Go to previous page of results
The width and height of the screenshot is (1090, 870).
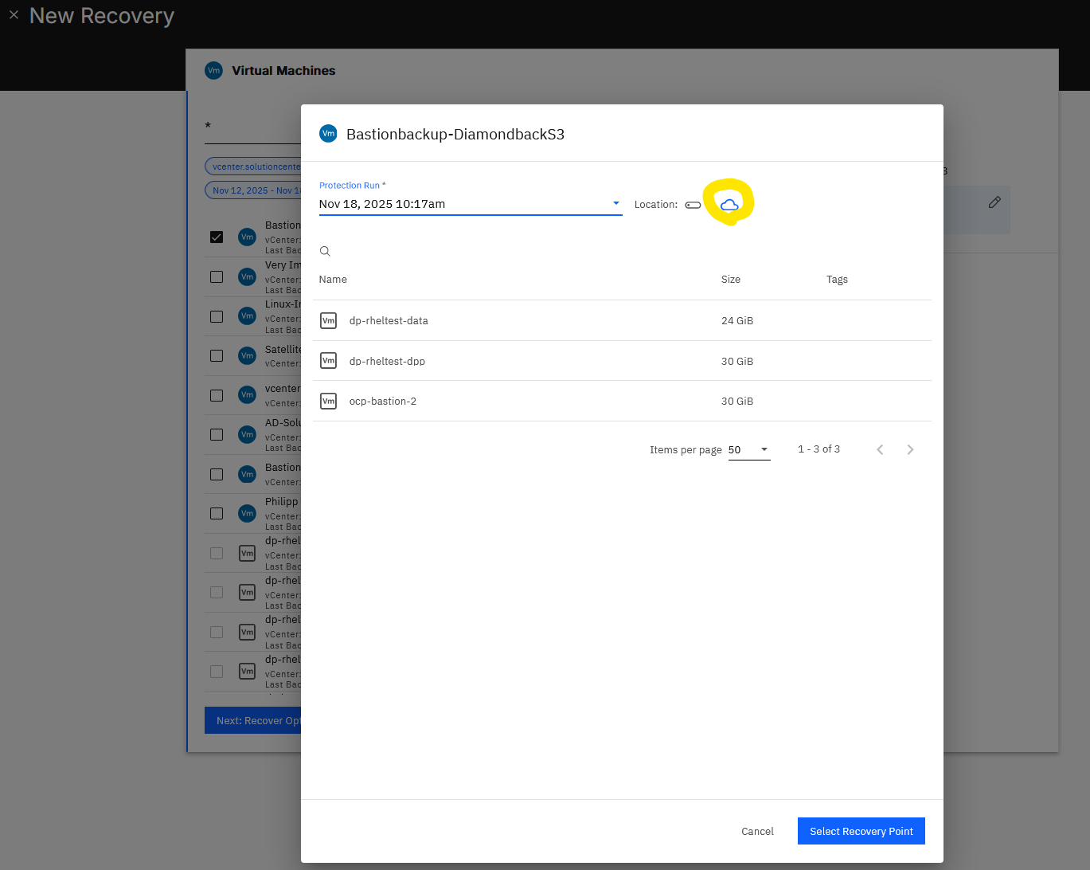click(880, 449)
